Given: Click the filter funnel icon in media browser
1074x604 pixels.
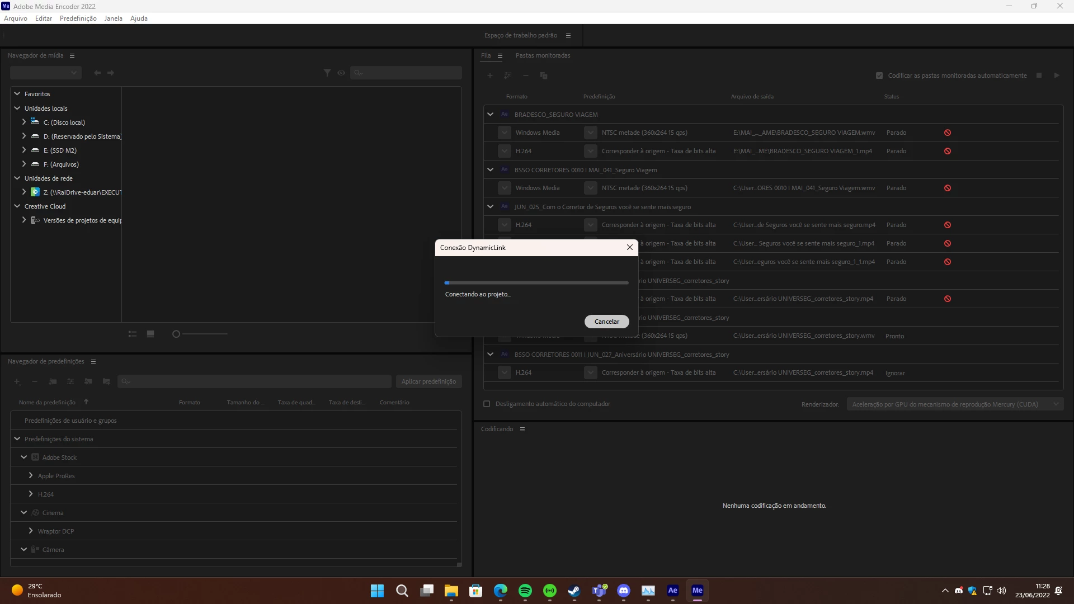Looking at the screenshot, I should click(327, 73).
